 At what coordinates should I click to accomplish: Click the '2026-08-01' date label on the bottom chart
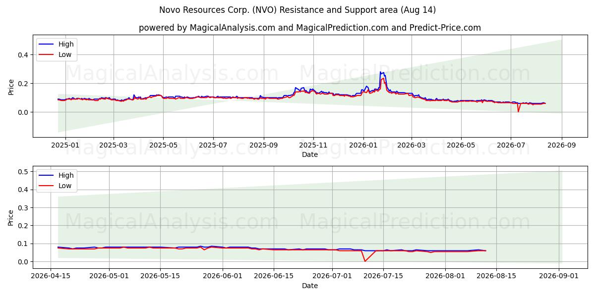click(445, 276)
